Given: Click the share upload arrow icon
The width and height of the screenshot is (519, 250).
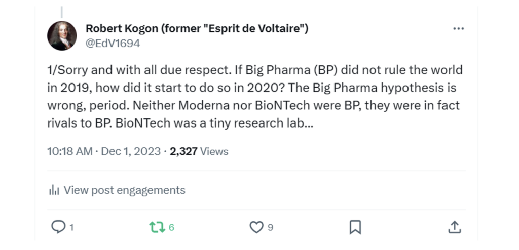Looking at the screenshot, I should (455, 227).
